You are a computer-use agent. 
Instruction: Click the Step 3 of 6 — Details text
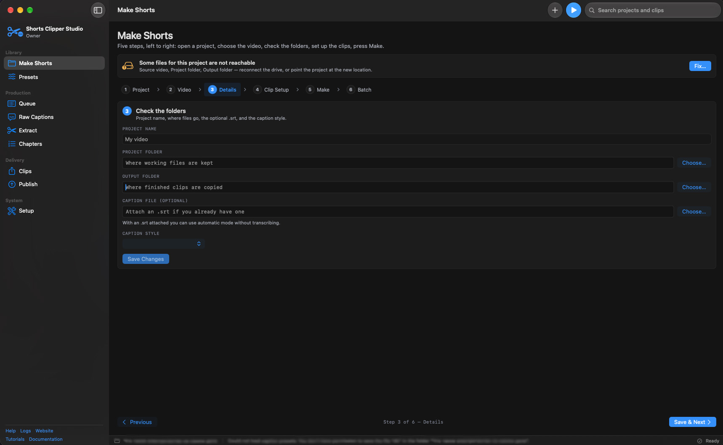pos(413,422)
